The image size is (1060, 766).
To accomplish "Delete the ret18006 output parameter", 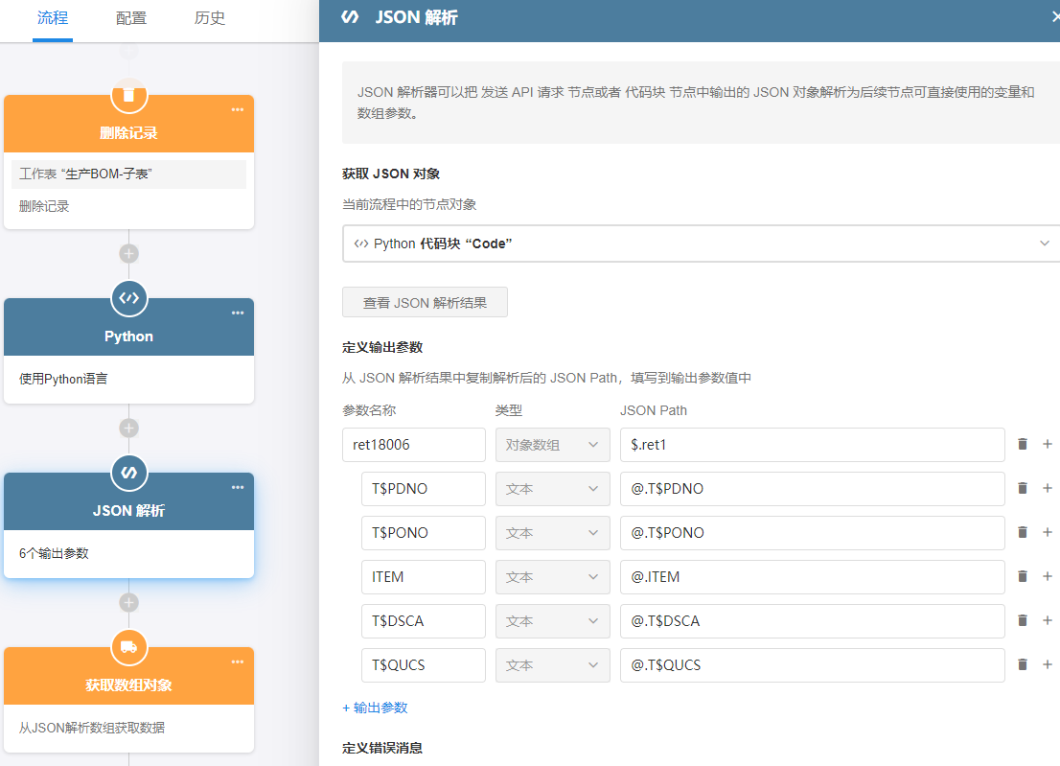I will click(x=1022, y=445).
